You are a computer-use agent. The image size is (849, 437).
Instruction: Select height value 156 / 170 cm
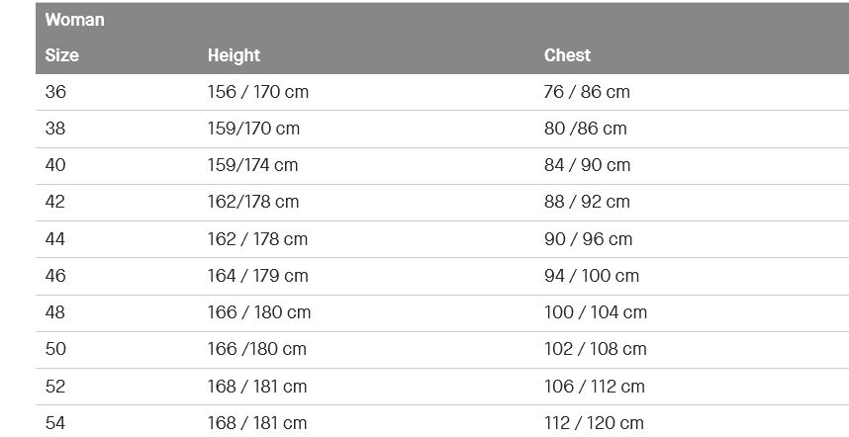tap(257, 92)
